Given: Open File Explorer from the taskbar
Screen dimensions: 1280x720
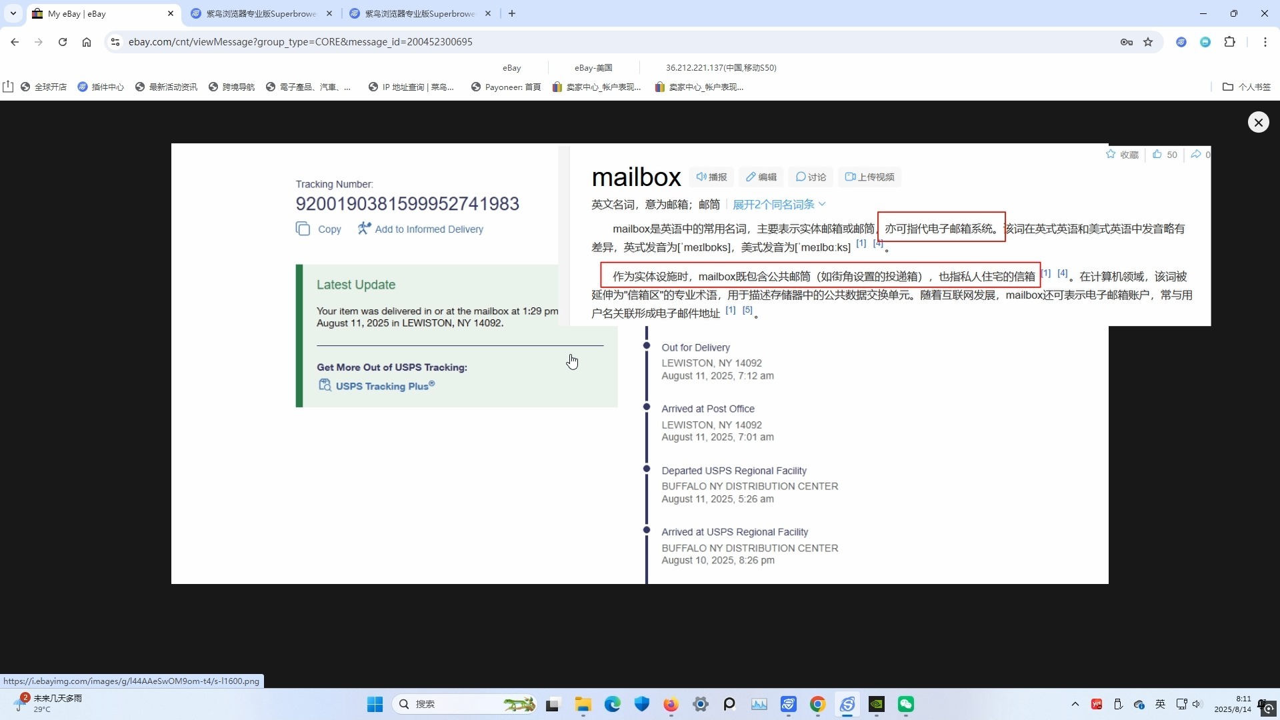Looking at the screenshot, I should [x=583, y=704].
